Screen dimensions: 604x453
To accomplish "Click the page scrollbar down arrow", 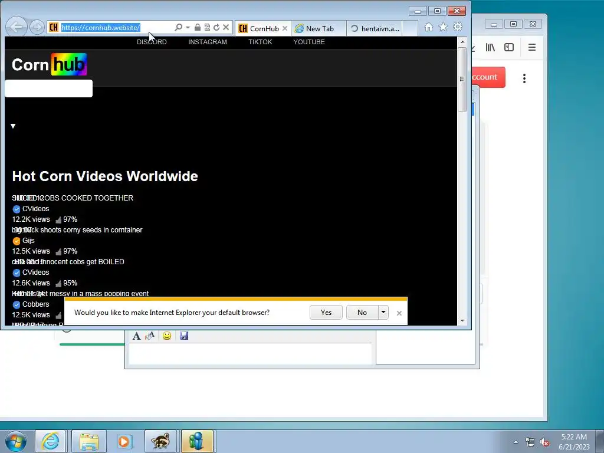I will (x=462, y=320).
